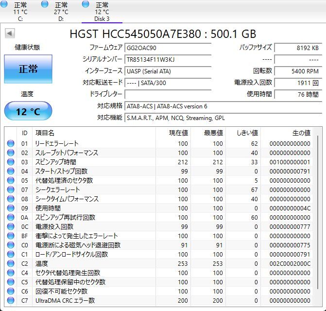Click the 回復不可能セクタ数 attribute name
This screenshot has width=326, height=311.
coord(61,291)
